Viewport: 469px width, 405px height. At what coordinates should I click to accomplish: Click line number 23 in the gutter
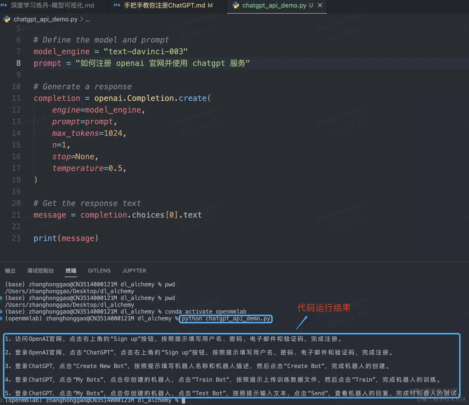[x=16, y=238]
